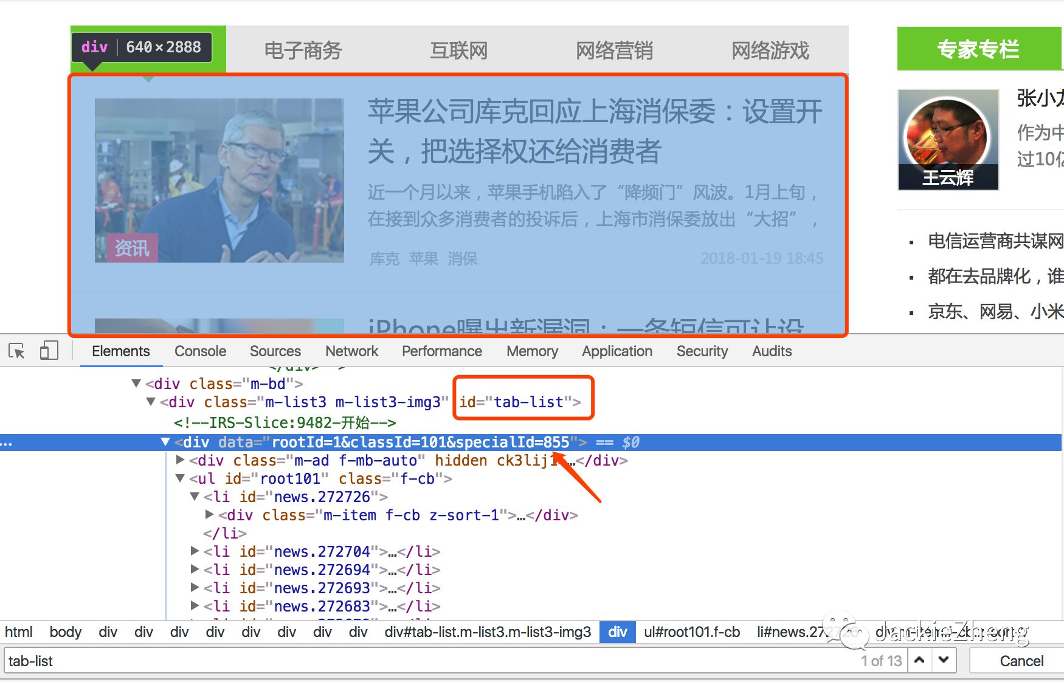The image size is (1064, 682).
Task: Expand the li news.272683 node
Action: click(195, 606)
